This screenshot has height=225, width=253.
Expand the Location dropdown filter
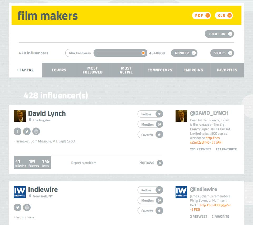pos(219,34)
